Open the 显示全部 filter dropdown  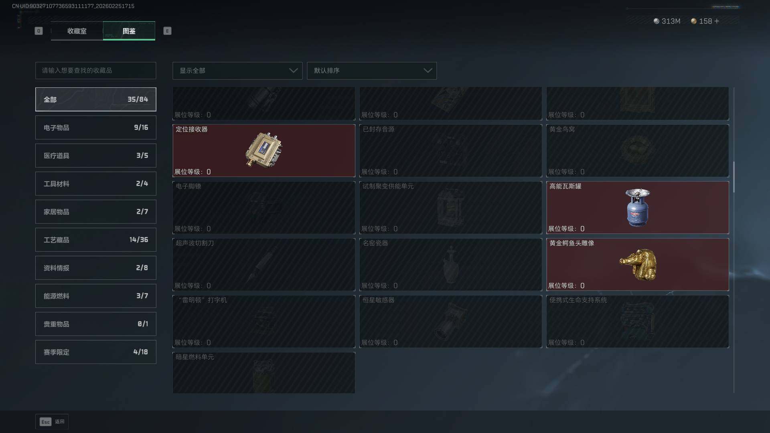(237, 71)
